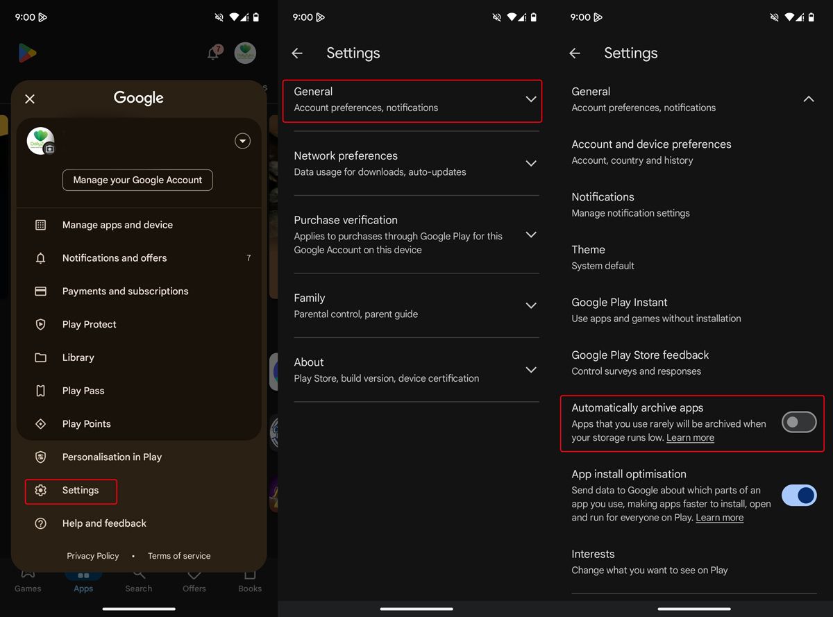
Task: Tap the back arrow on the Settings screen
Action: [x=297, y=53]
